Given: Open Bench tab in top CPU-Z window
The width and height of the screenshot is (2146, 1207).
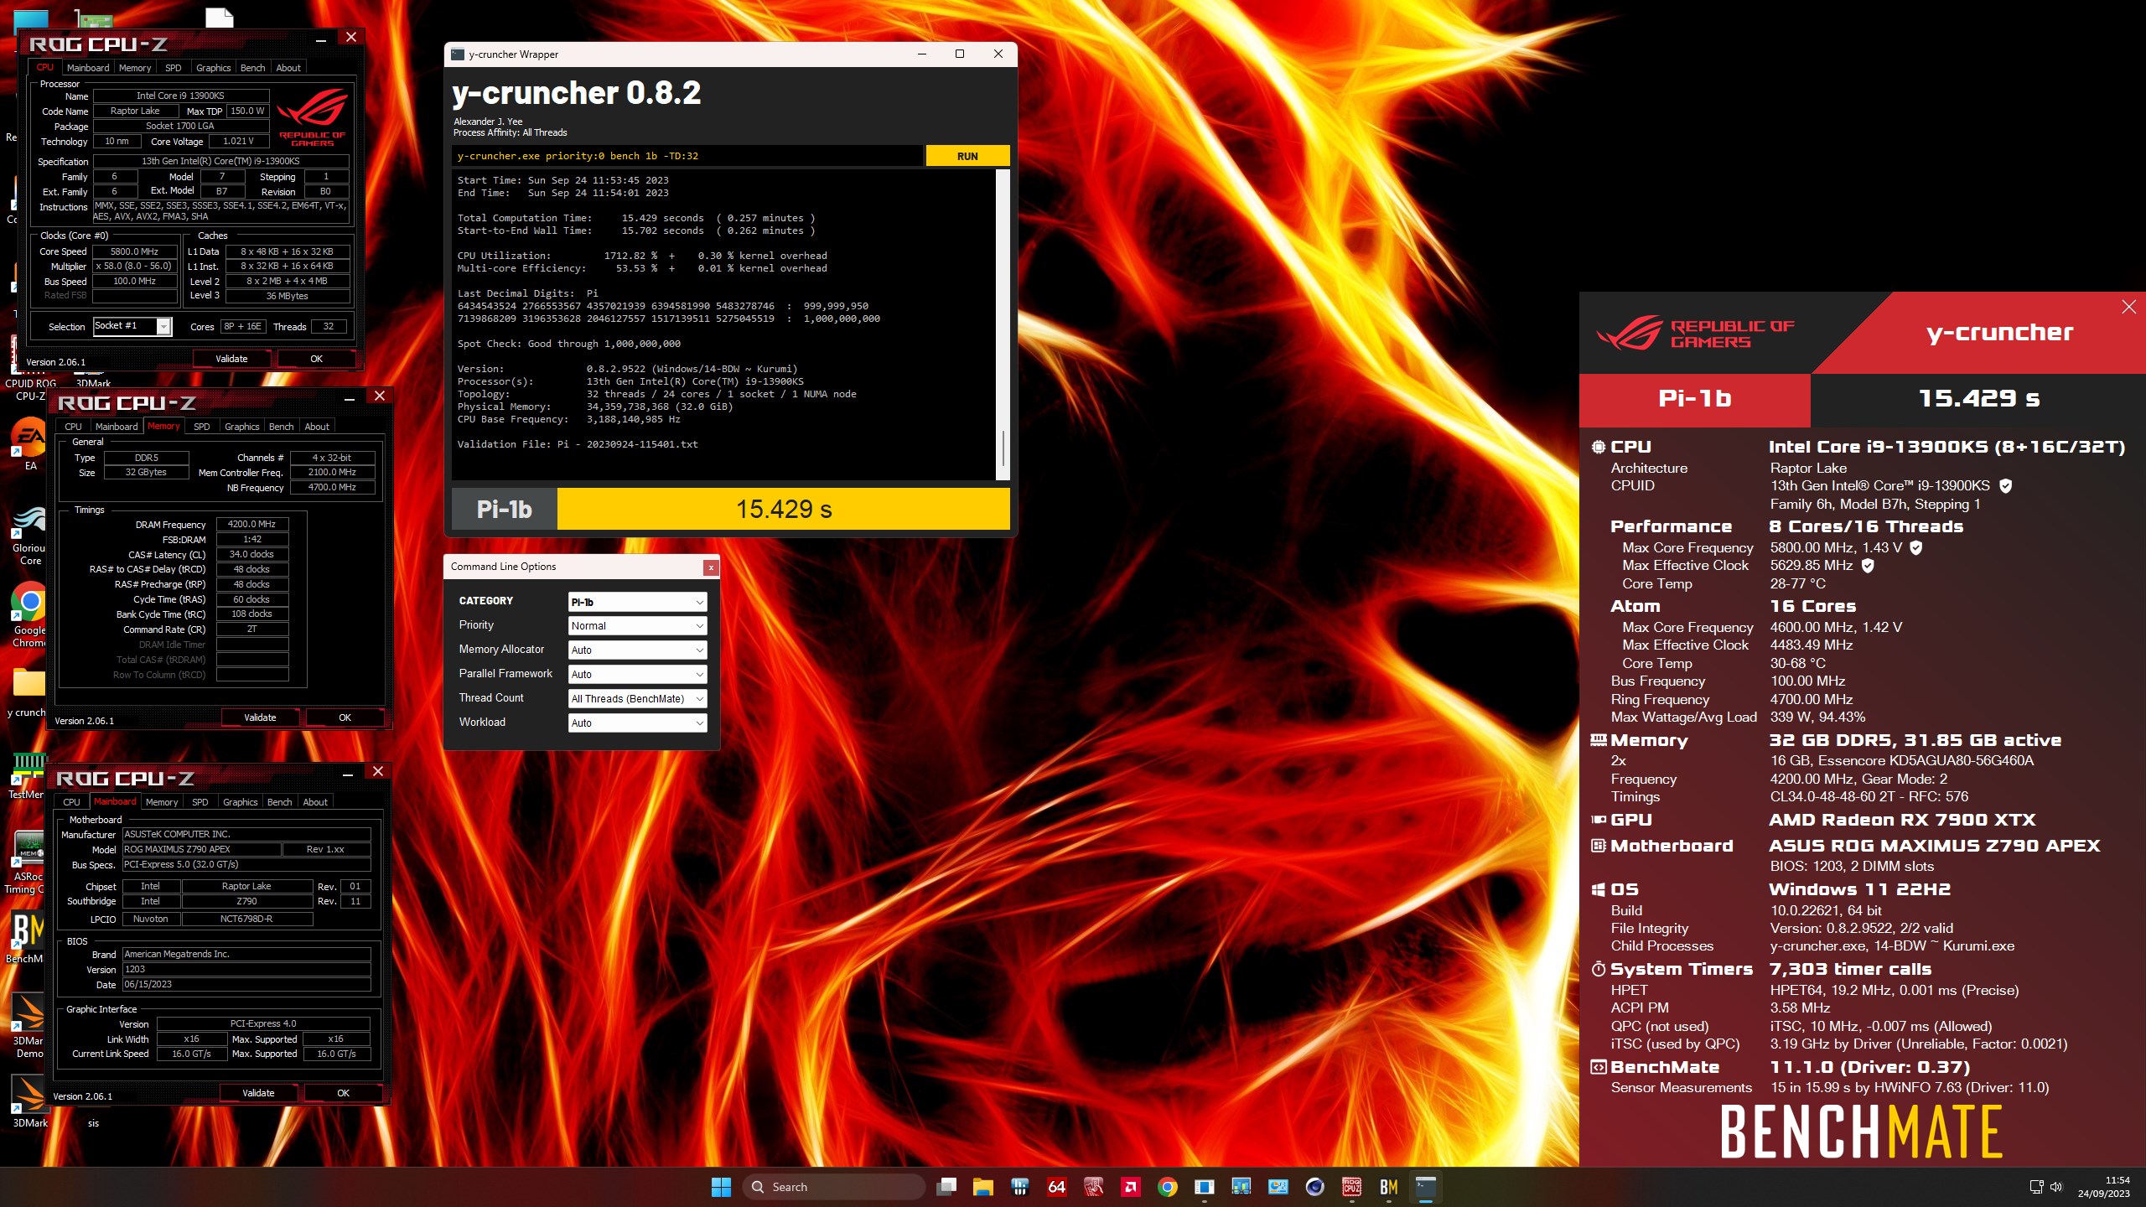Looking at the screenshot, I should (252, 68).
